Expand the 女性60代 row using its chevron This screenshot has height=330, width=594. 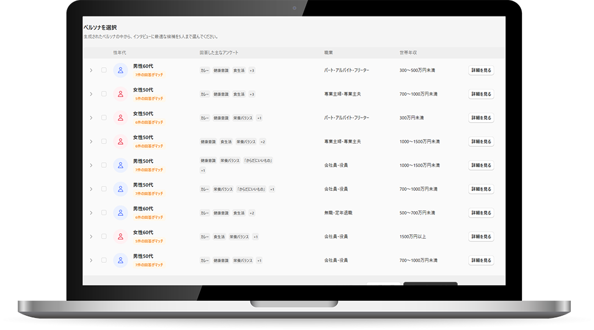tap(91, 237)
